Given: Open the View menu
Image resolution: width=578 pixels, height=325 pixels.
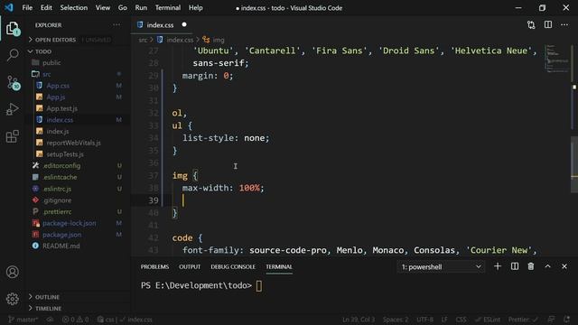Looking at the screenshot, I should click(x=103, y=8).
